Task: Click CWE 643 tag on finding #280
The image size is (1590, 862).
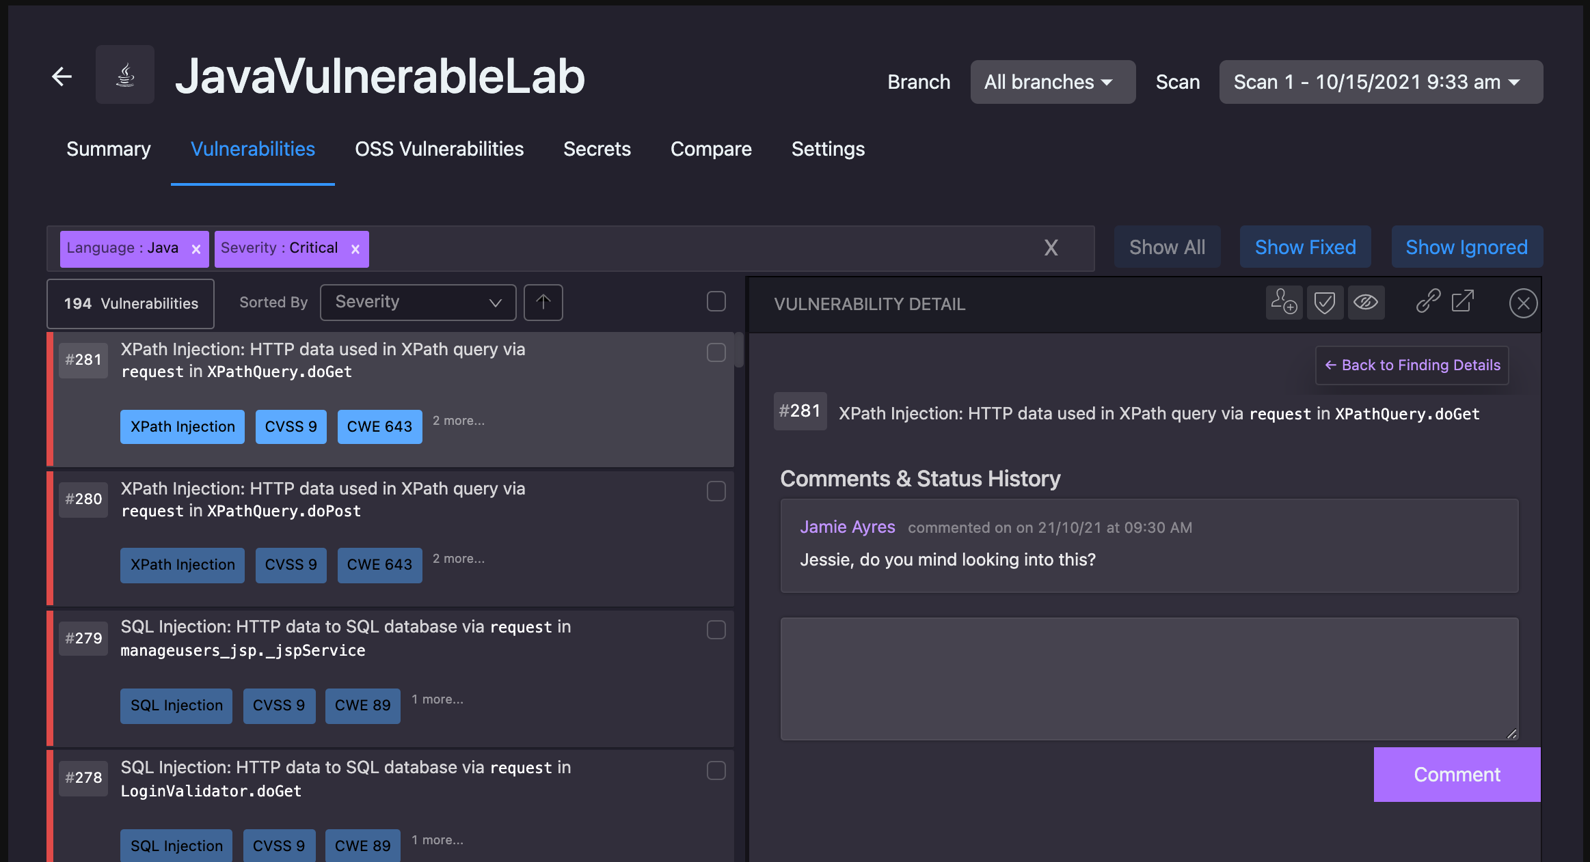Action: pyautogui.click(x=379, y=565)
